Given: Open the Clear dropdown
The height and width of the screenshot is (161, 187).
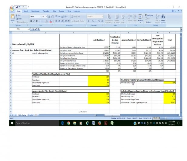Looking at the screenshot, I should (x=152, y=22).
